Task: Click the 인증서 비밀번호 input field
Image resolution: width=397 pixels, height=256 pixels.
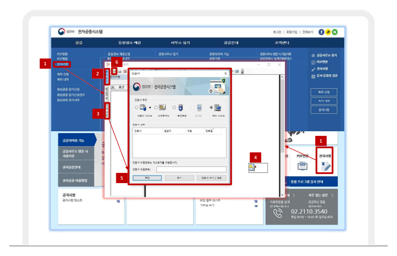Action: 191,170
